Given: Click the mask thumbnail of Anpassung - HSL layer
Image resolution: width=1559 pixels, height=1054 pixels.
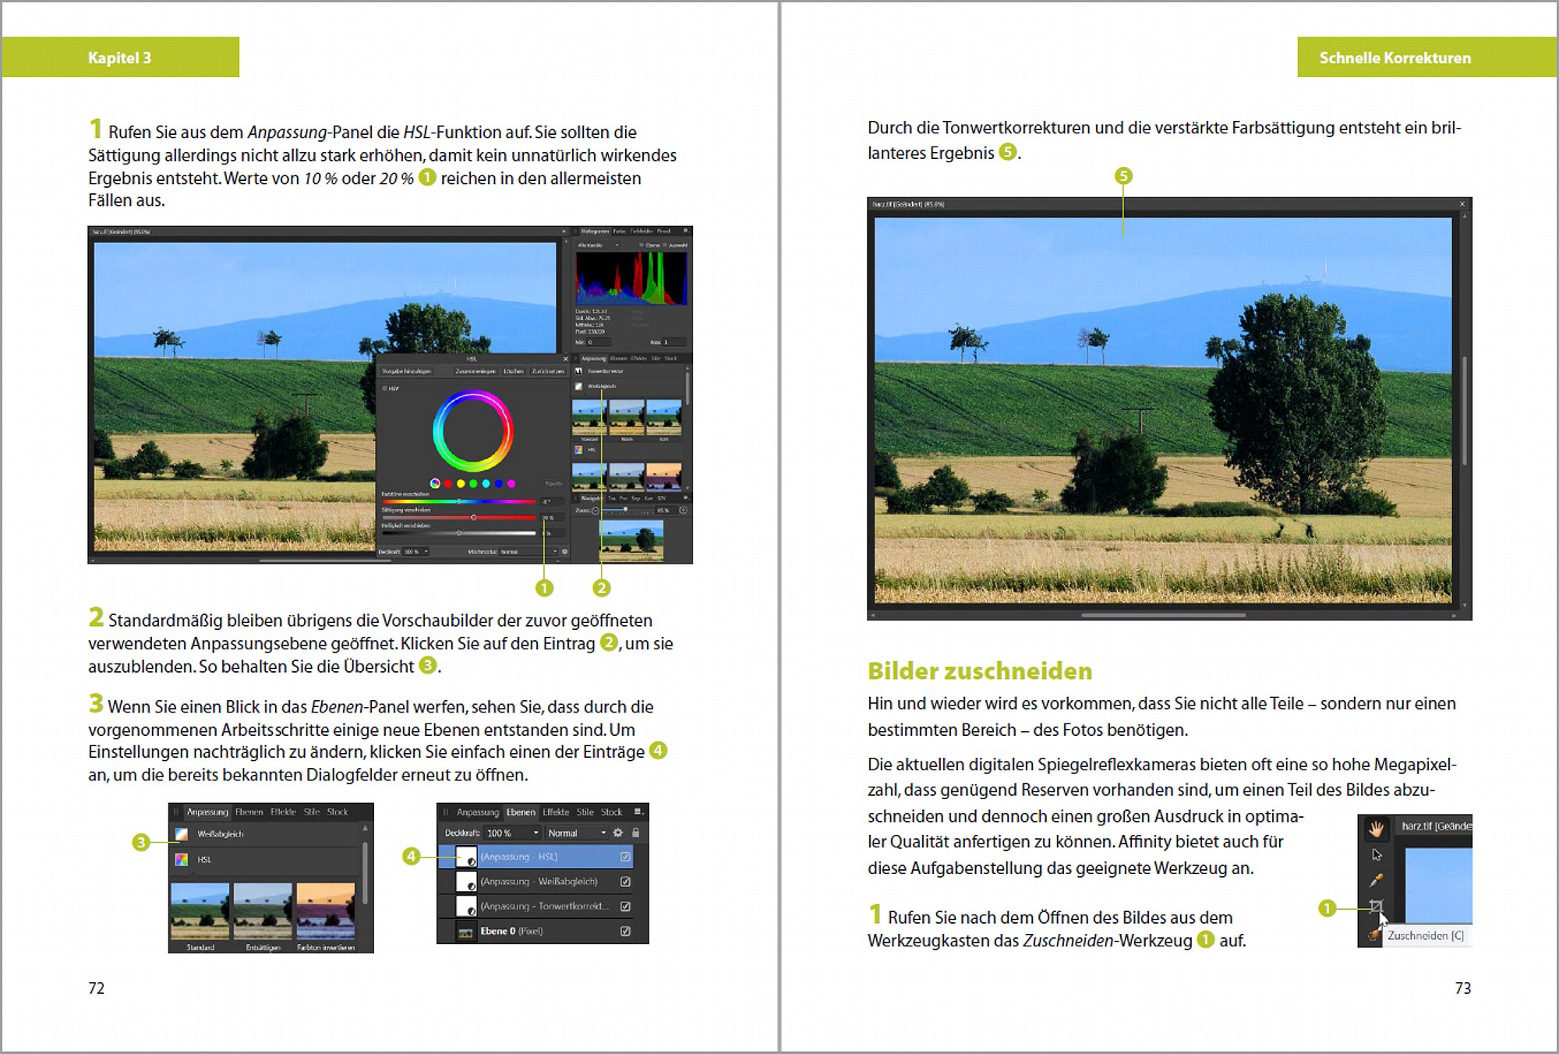Looking at the screenshot, I should click(x=466, y=857).
